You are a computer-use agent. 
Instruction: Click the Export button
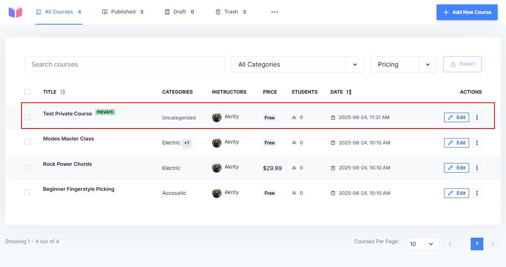[x=462, y=64]
